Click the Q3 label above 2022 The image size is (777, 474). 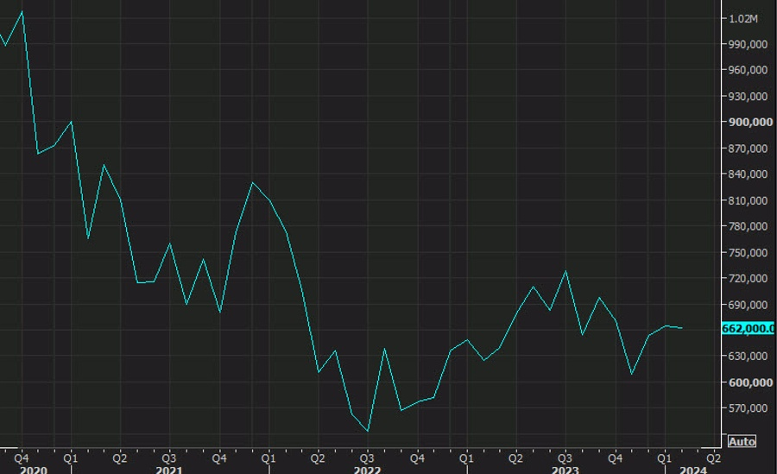tap(367, 458)
